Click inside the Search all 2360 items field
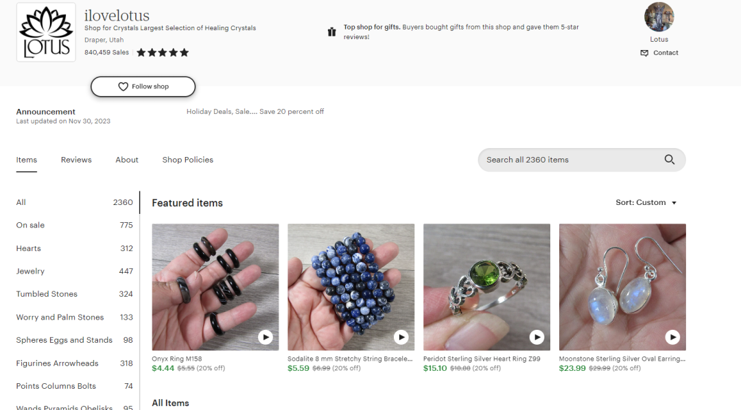Screen dimensions: 741x410 pos(563,159)
